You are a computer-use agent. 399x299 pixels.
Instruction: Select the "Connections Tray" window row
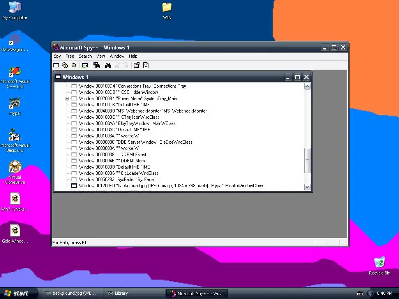pyautogui.click(x=132, y=86)
